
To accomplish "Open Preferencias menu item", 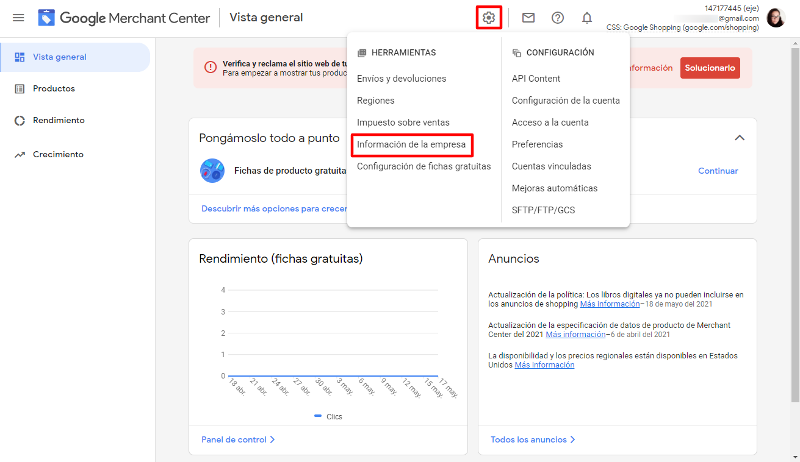I will tap(538, 144).
